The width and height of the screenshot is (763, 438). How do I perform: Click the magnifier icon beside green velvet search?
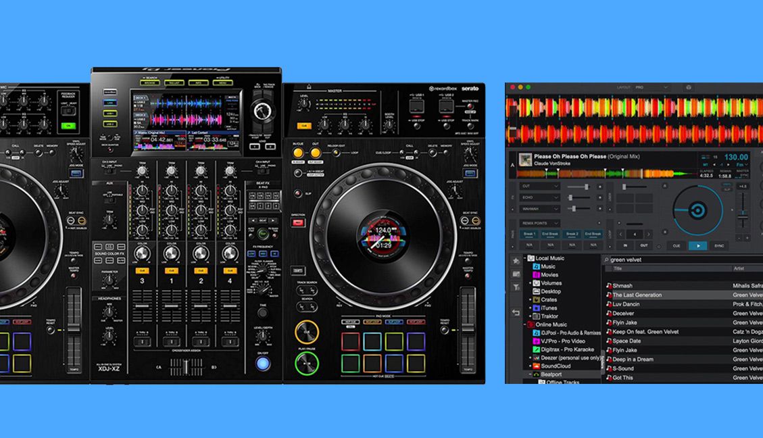pyautogui.click(x=606, y=260)
